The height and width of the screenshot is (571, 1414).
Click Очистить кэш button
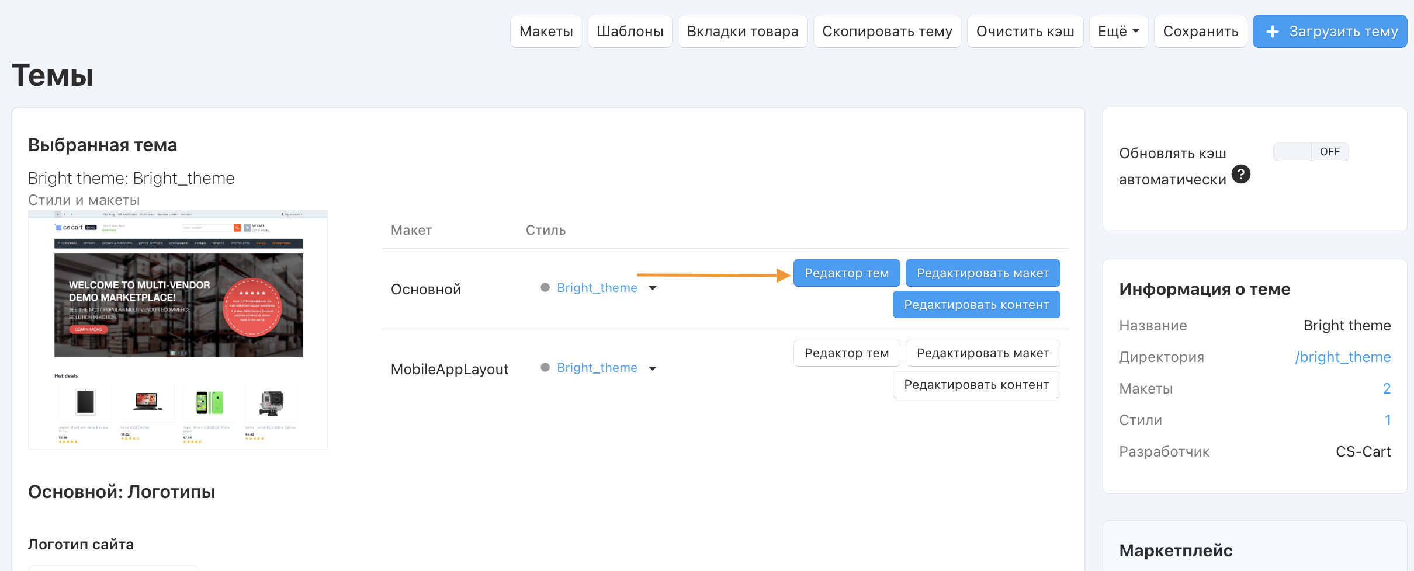1025,32
